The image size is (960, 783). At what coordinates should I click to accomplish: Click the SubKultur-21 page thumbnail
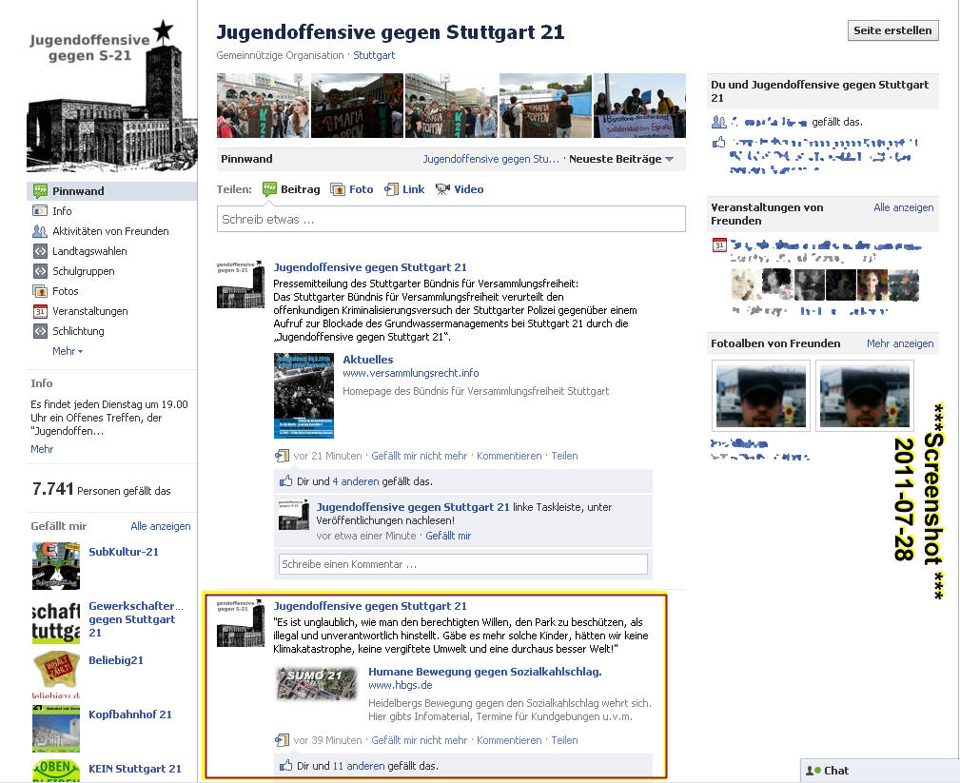(x=56, y=566)
